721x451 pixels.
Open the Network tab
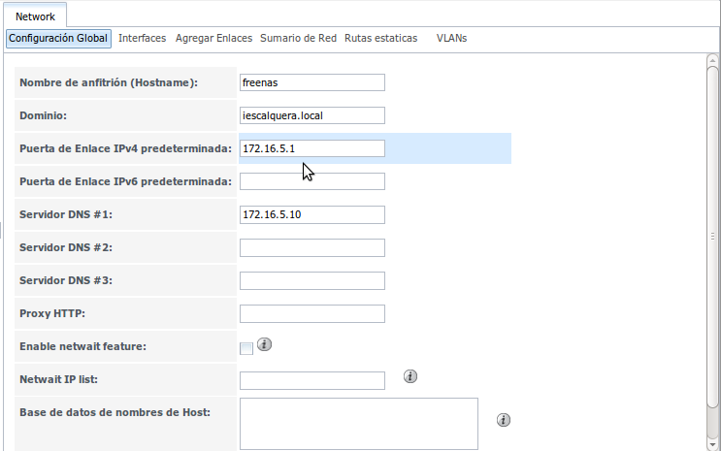pos(35,16)
